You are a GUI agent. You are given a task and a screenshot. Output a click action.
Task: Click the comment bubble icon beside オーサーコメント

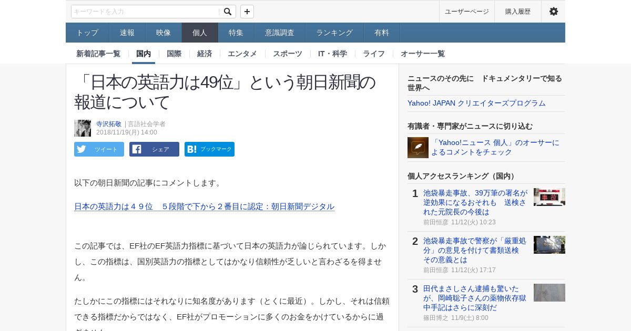(x=418, y=148)
